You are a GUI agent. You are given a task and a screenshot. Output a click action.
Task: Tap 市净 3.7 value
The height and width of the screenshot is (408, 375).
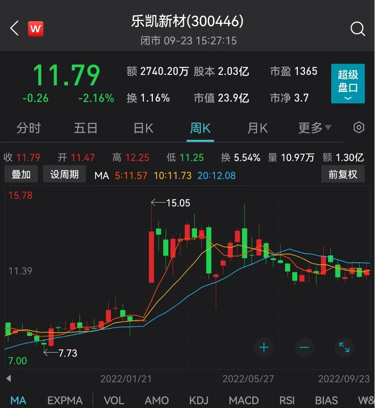289,98
